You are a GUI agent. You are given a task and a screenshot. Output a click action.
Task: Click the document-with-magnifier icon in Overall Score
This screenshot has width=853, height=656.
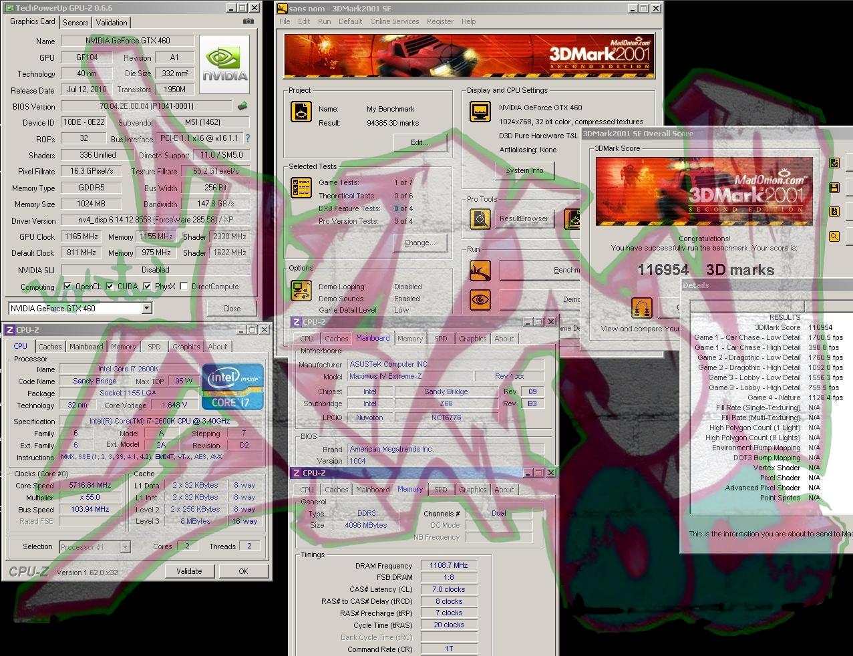(x=834, y=212)
